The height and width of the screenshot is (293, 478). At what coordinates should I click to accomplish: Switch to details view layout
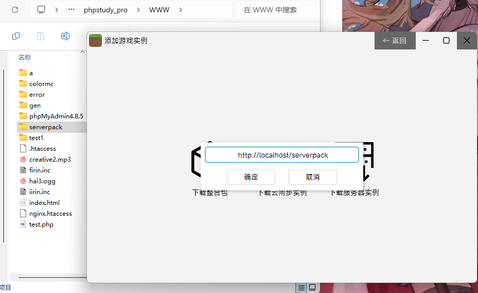pos(302,288)
